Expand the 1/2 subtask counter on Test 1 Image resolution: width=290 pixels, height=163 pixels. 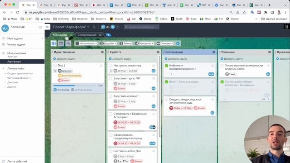pos(100,86)
